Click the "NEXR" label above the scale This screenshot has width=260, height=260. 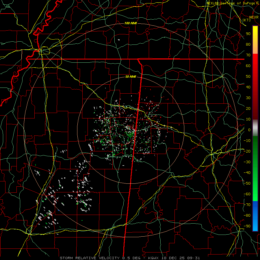click(x=254, y=17)
